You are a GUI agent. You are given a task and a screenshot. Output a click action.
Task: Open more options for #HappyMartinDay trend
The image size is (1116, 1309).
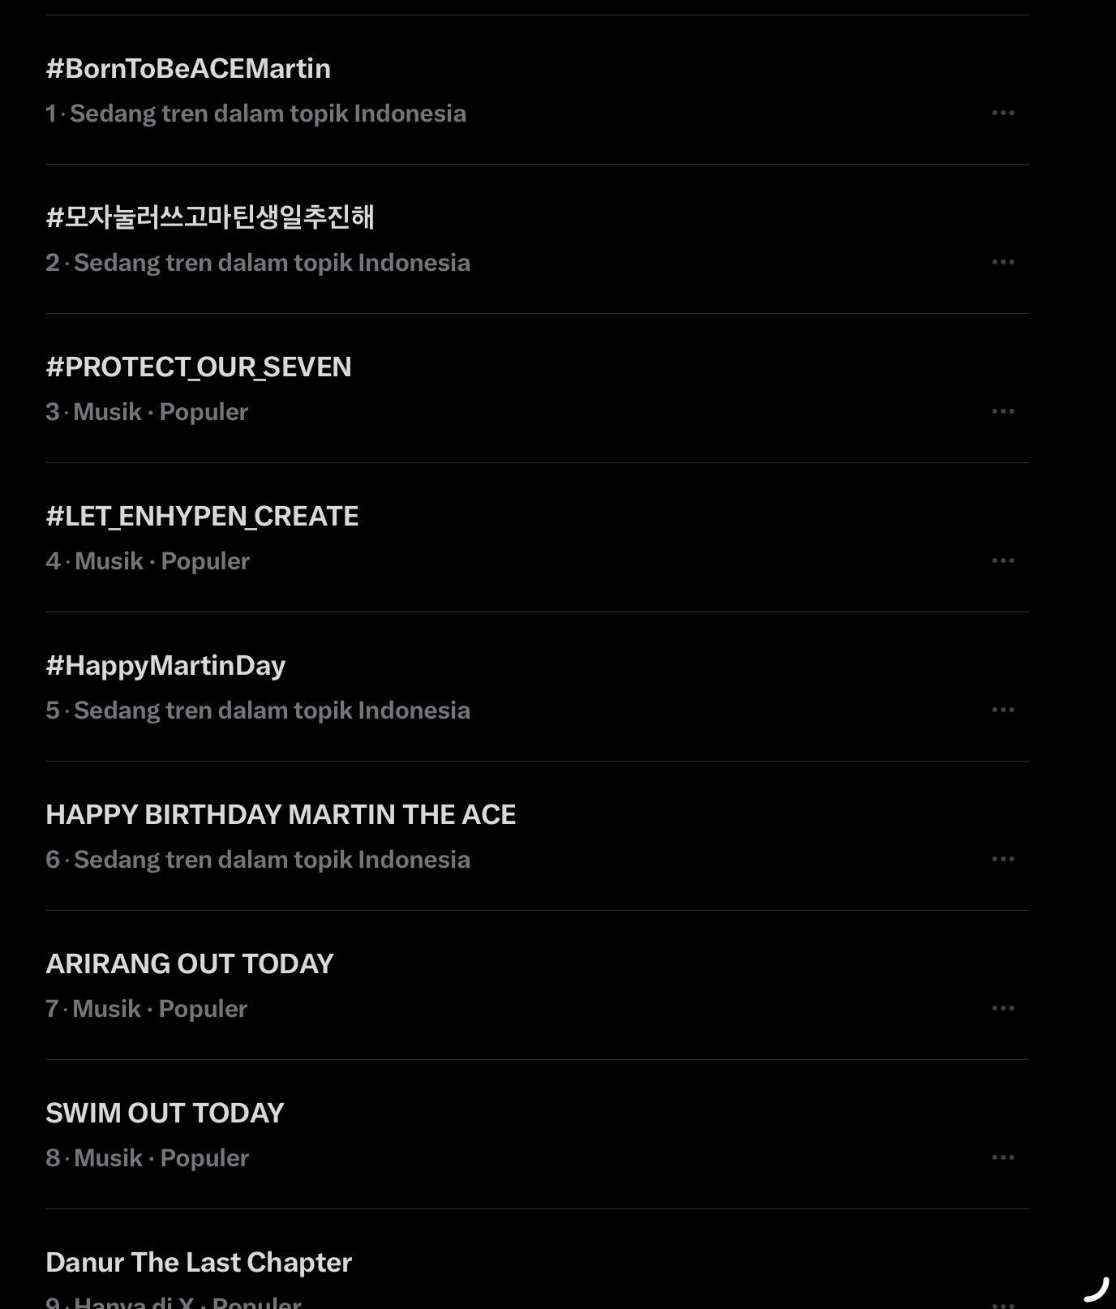pos(1002,710)
